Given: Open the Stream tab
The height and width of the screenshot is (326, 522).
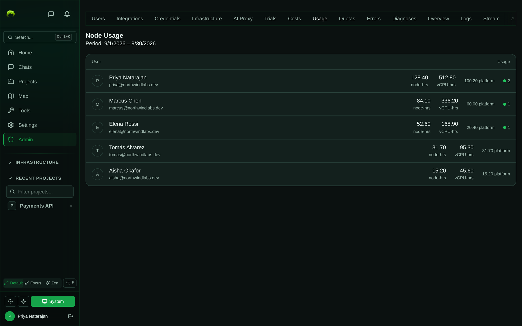Looking at the screenshot, I should [x=491, y=18].
